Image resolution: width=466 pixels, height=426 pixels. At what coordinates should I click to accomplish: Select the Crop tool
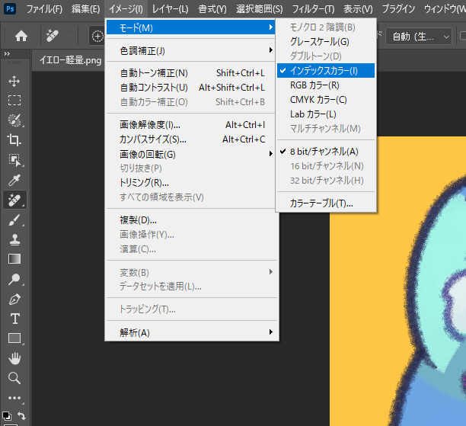14,140
